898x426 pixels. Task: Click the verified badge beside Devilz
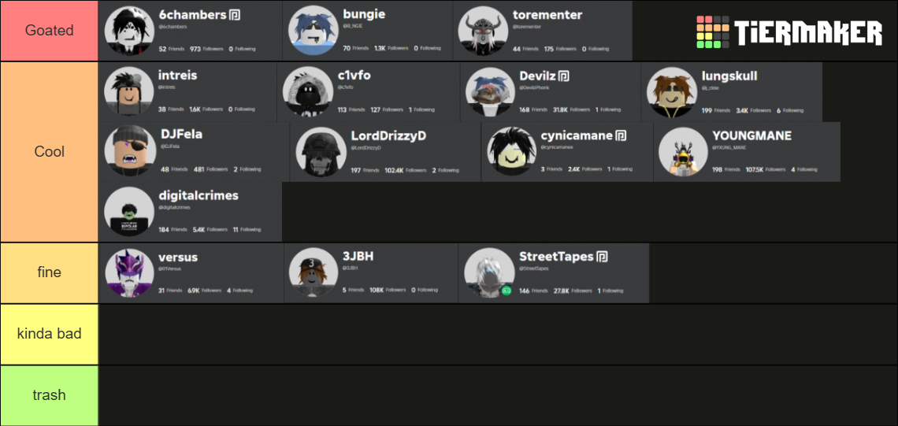(x=563, y=76)
